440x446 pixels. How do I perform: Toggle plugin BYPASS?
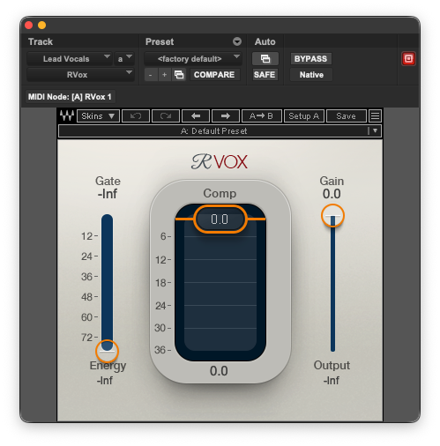[310, 59]
